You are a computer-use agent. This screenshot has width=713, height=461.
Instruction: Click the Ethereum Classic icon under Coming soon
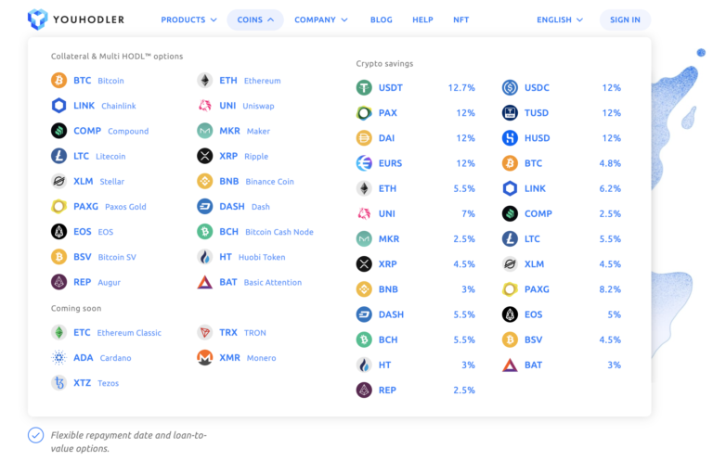click(58, 332)
